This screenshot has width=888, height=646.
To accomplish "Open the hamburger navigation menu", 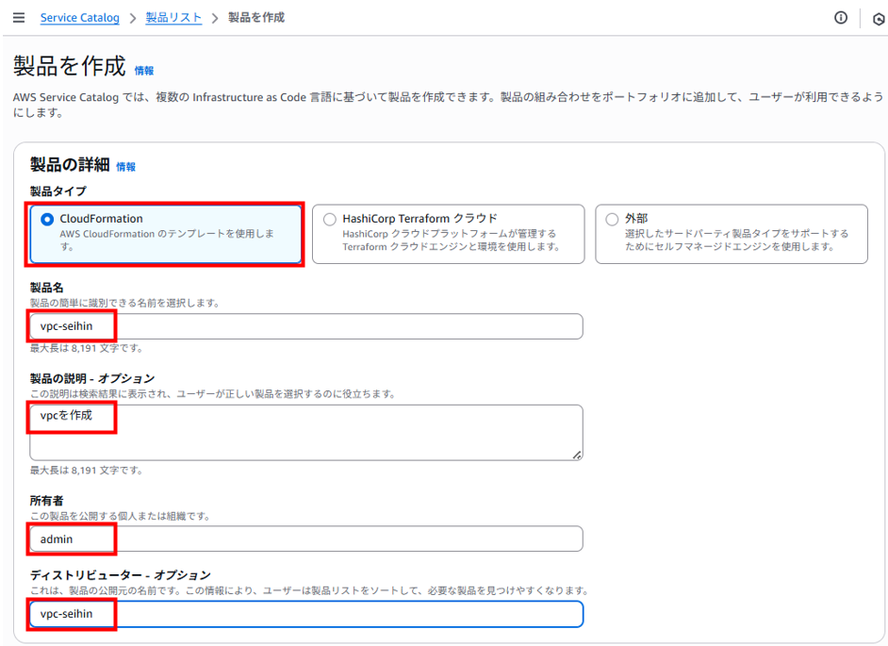I will [x=19, y=18].
